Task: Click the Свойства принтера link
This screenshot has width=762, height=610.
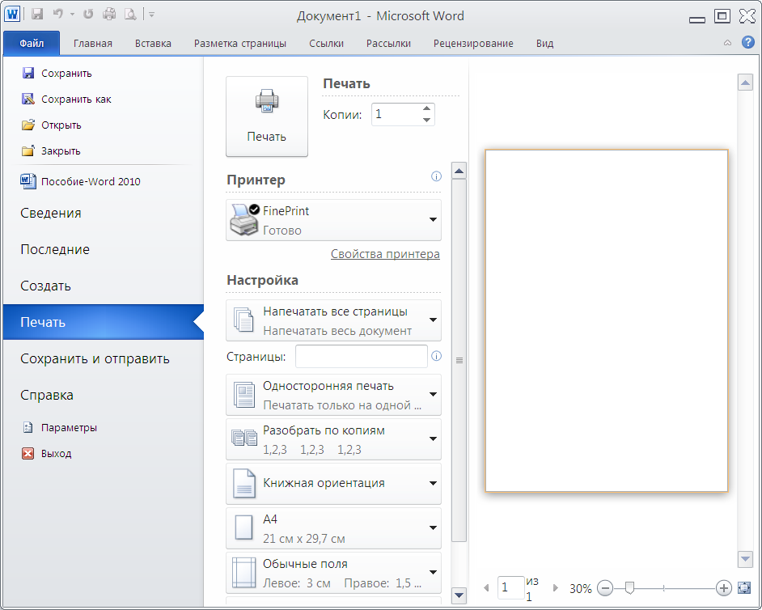Action: click(x=385, y=254)
